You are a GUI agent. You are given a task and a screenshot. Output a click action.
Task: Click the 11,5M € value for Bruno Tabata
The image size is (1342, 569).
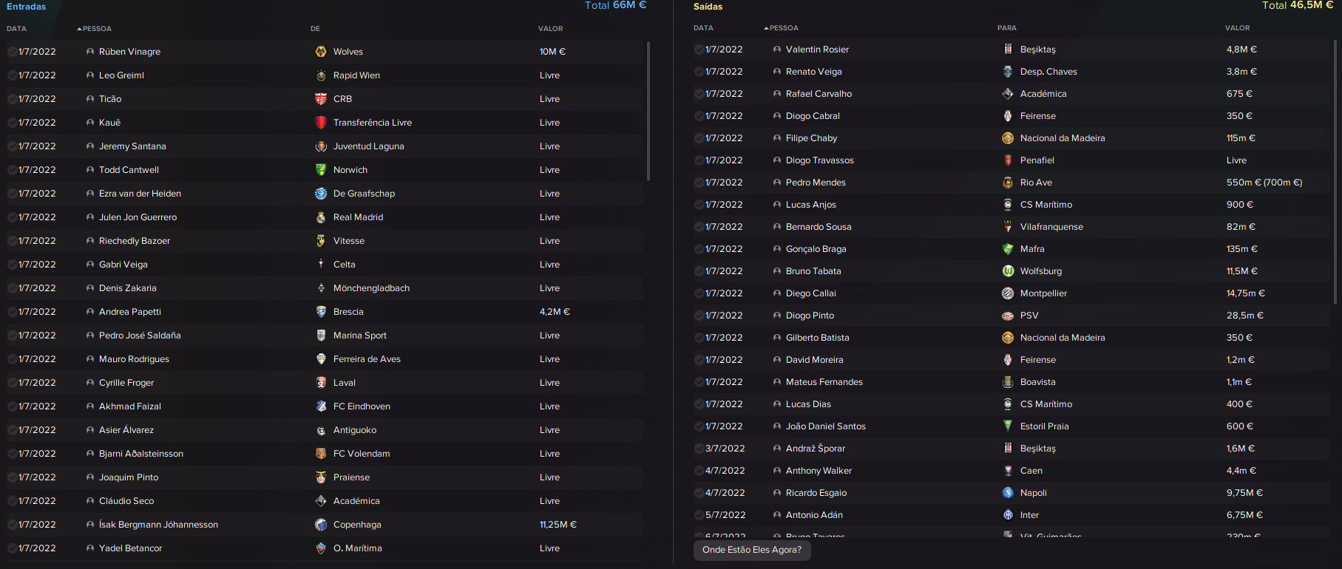click(1242, 271)
